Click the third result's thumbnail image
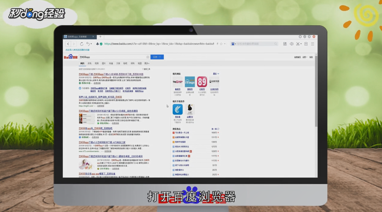 point(87,118)
